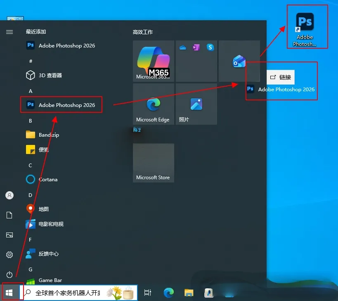Screen dimensions: 338x301
Task: Click the G letter header in app list
Action: [x=31, y=269]
